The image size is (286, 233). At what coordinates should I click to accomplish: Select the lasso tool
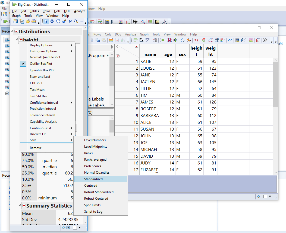pos(70,21)
